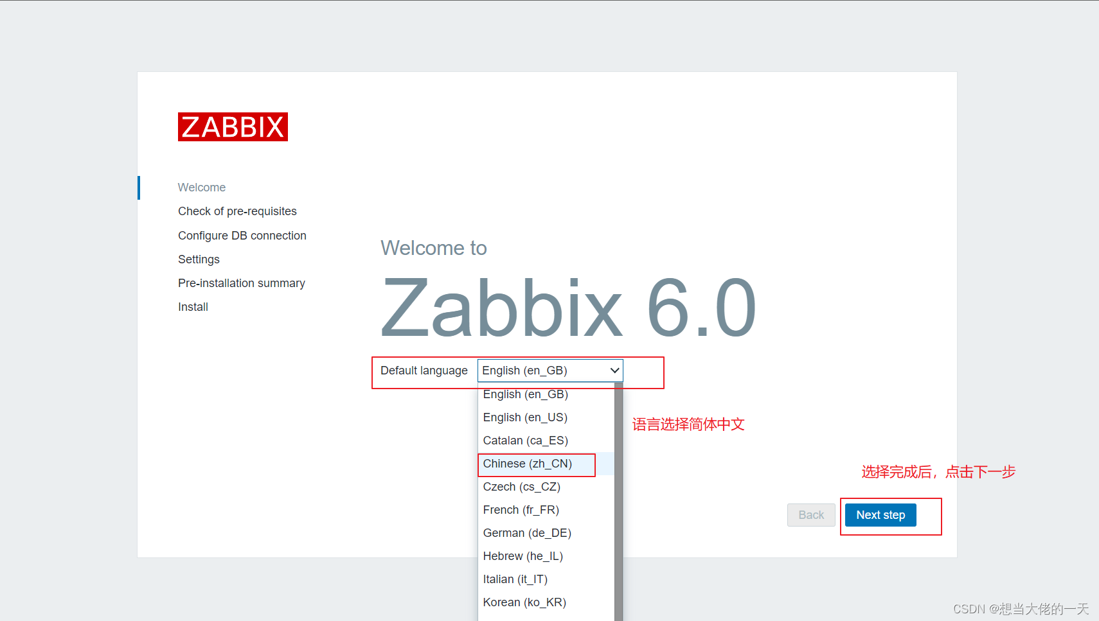Click Configure DB connection step

242,236
